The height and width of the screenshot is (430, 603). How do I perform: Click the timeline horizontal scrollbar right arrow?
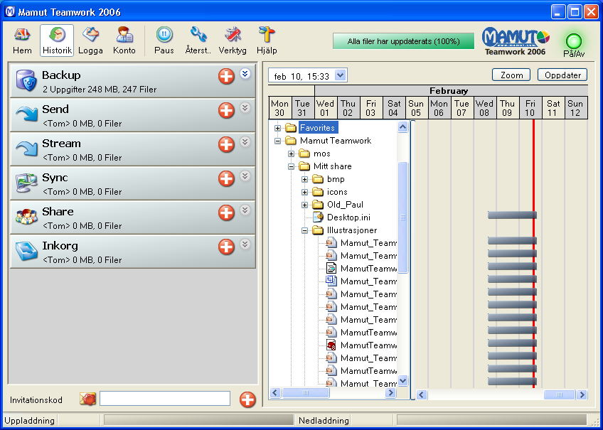(582, 394)
